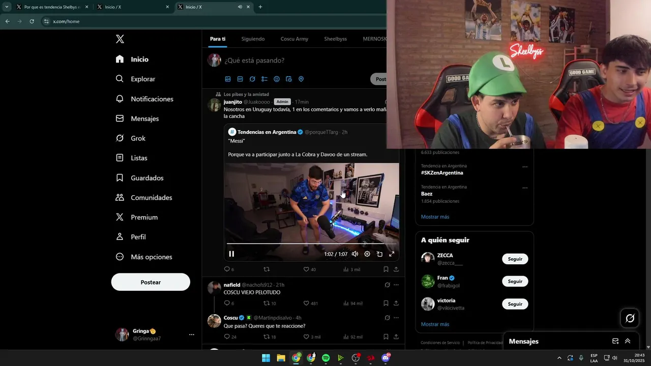Follow ZECCA
Viewport: 651px width, 366px height.
coord(515,259)
